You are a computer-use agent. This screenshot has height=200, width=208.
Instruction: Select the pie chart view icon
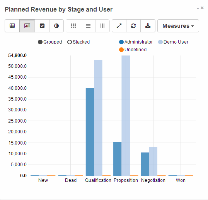tap(56, 26)
